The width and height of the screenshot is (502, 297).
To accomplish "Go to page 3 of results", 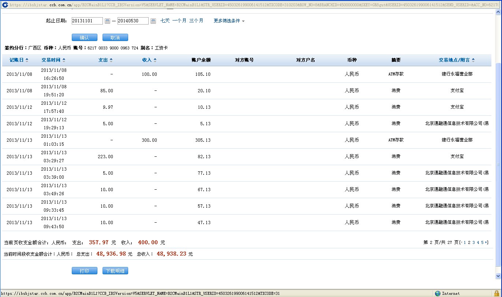I will 473,242.
